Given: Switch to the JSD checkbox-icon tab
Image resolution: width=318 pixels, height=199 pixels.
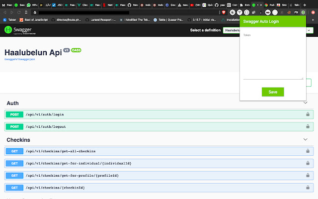Looking at the screenshot, I should click(x=57, y=5).
